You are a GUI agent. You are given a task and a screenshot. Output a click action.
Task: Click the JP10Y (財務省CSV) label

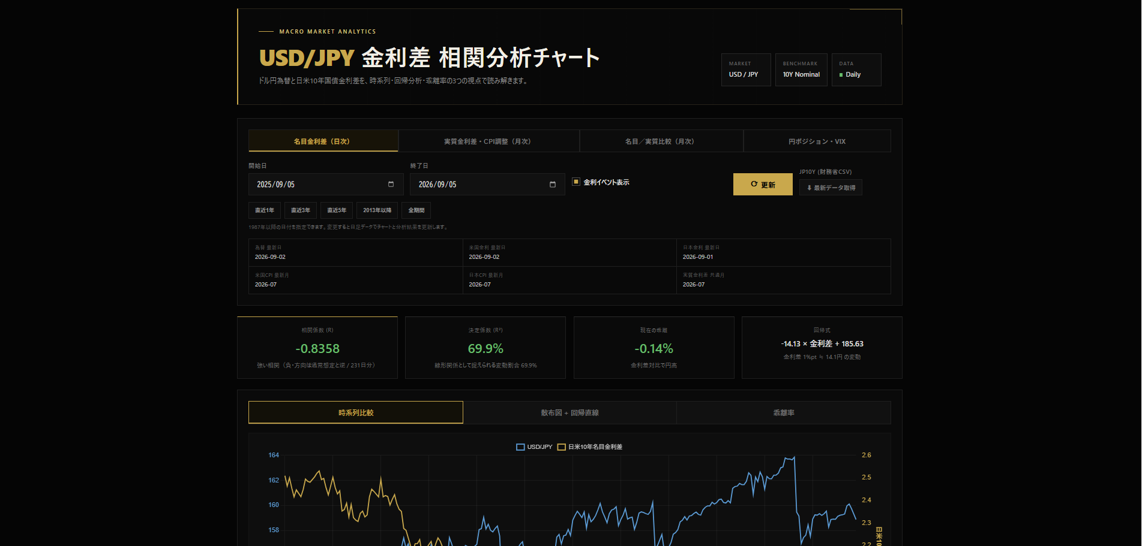tap(825, 171)
